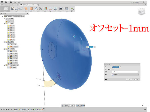Click the Undo arrow icon

click(15, 2)
